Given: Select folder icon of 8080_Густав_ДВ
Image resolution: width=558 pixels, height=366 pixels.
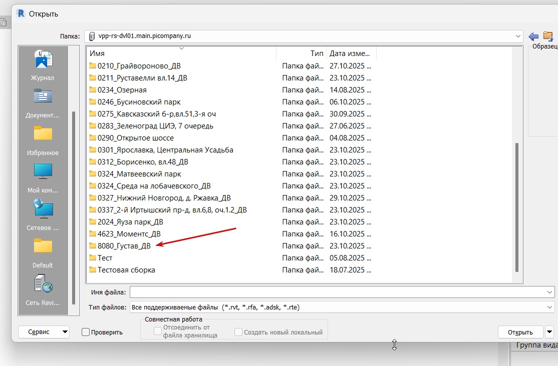Looking at the screenshot, I should click(x=93, y=245).
